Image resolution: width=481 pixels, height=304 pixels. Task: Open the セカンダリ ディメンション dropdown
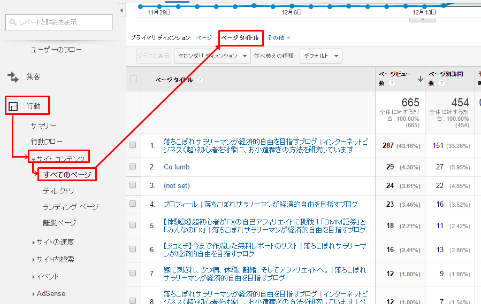(212, 56)
